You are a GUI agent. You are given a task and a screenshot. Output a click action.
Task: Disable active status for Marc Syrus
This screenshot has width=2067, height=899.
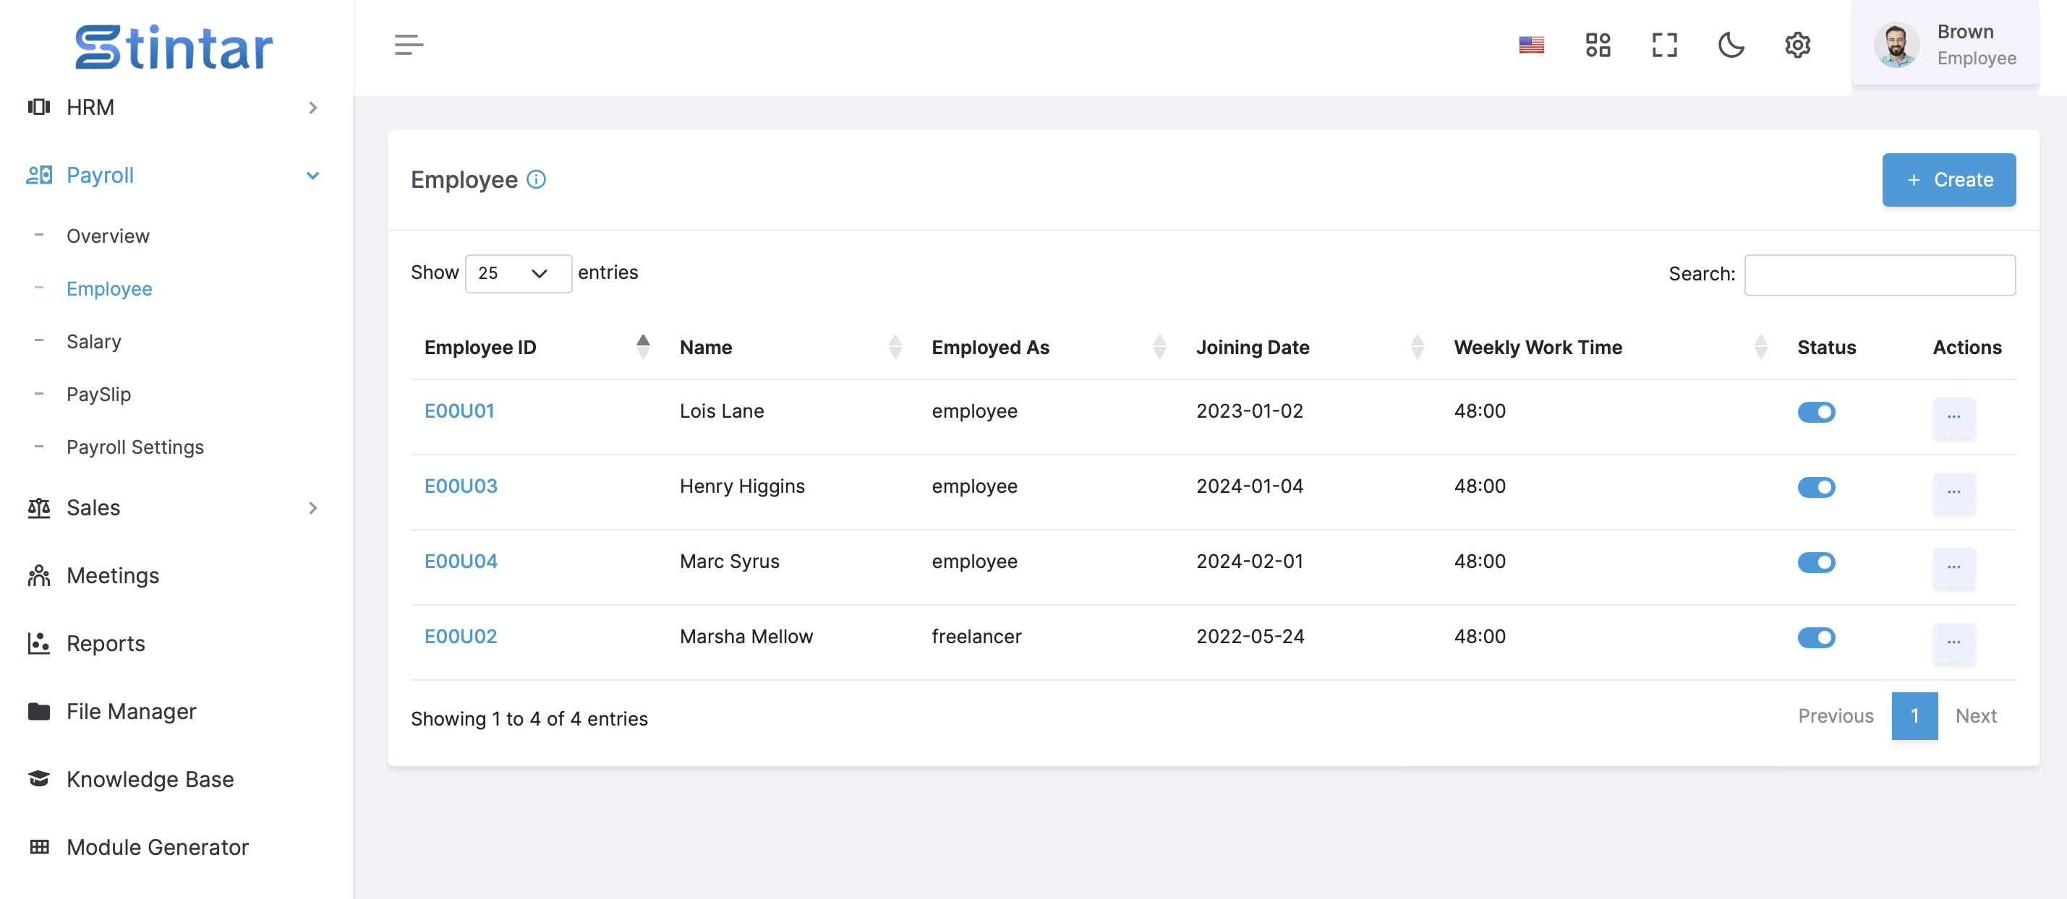point(1817,562)
